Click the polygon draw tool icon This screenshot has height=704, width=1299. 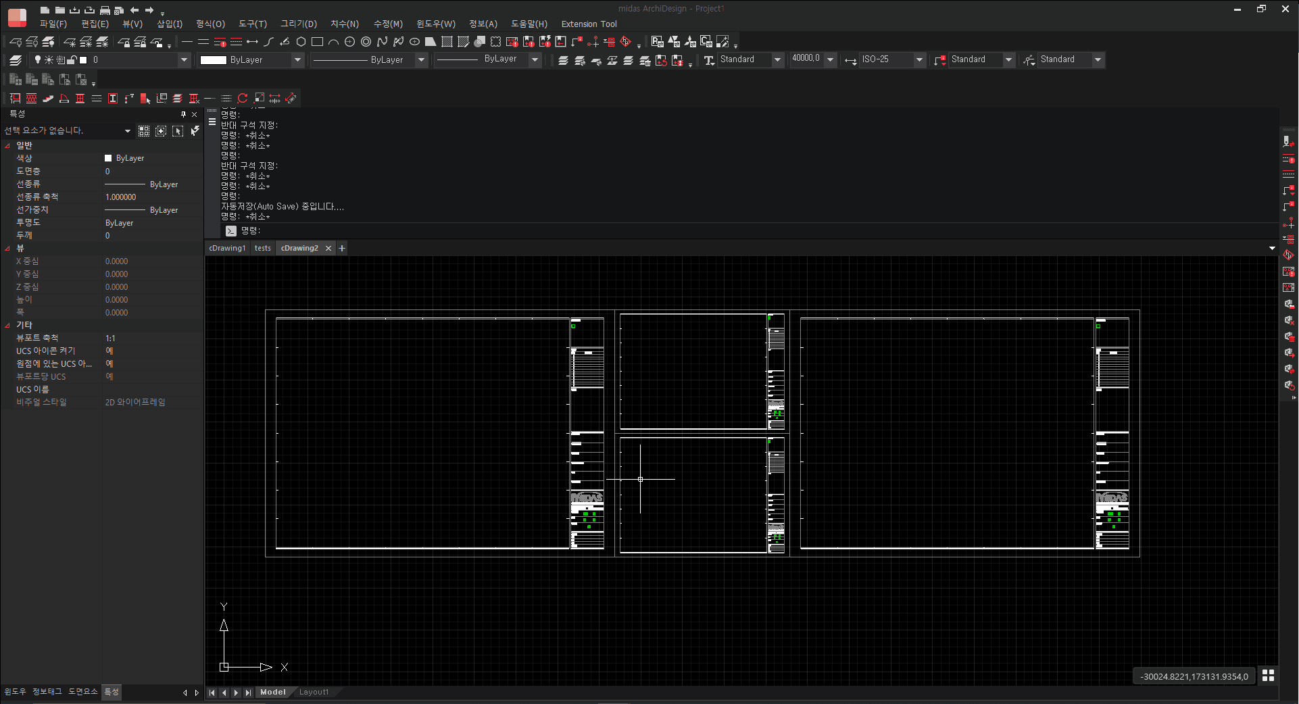301,42
